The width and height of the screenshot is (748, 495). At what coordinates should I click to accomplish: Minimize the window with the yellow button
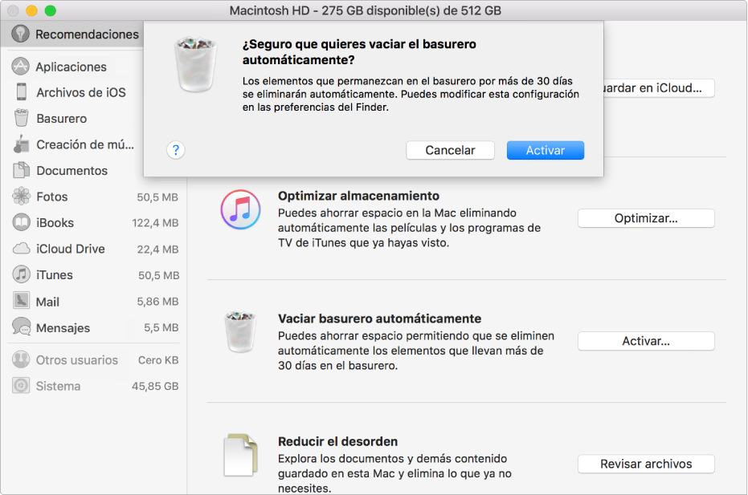coord(31,10)
